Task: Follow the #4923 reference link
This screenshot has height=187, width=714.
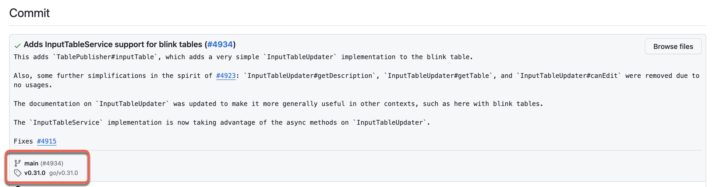Action: [x=226, y=76]
